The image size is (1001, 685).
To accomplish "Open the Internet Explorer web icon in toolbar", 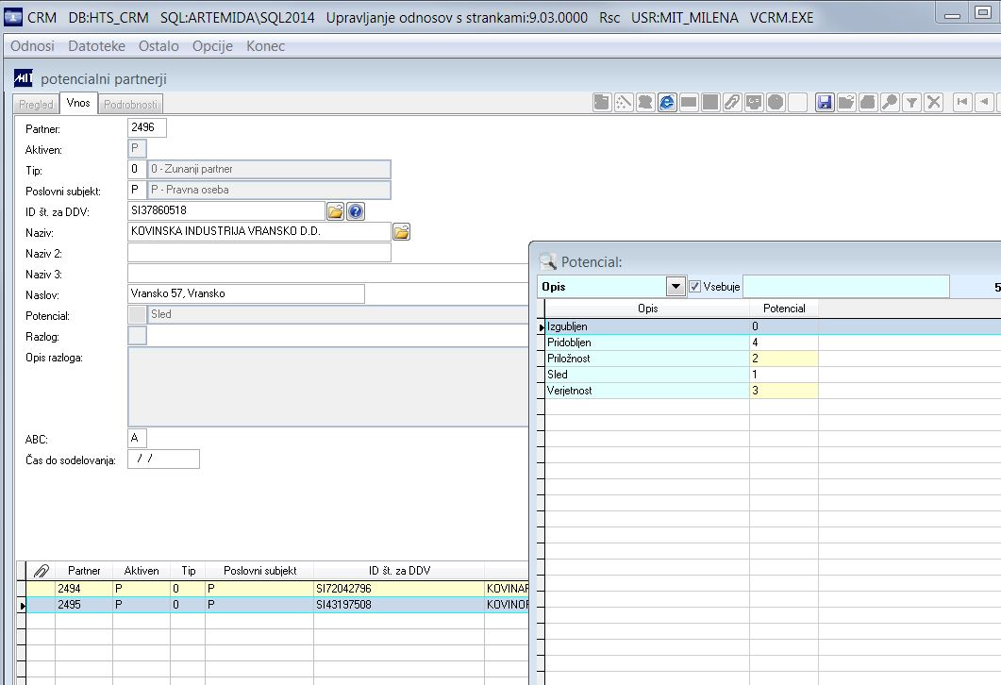I will point(667,103).
